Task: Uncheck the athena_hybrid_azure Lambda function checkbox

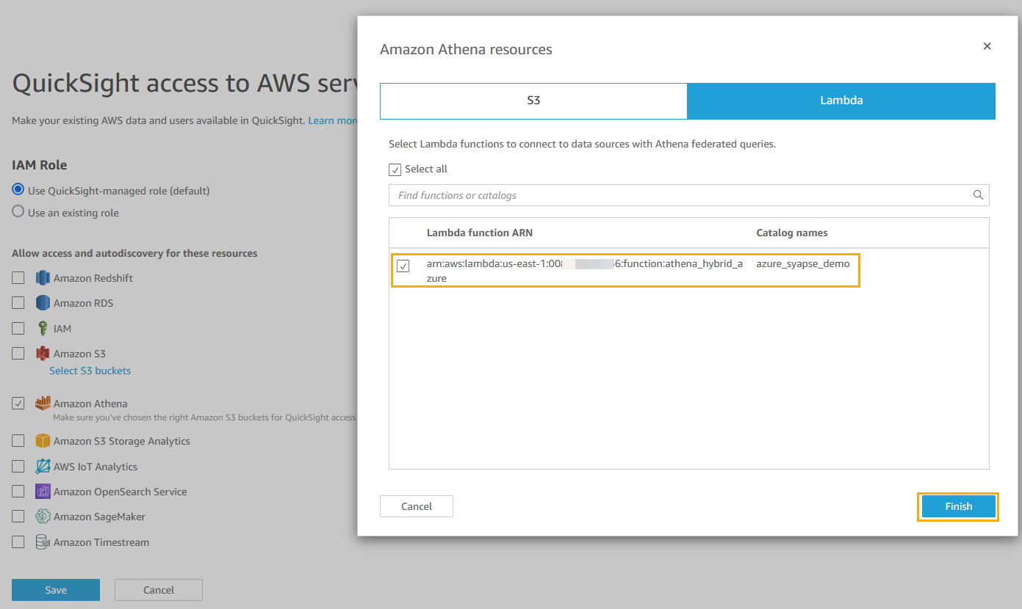Action: pos(403,266)
